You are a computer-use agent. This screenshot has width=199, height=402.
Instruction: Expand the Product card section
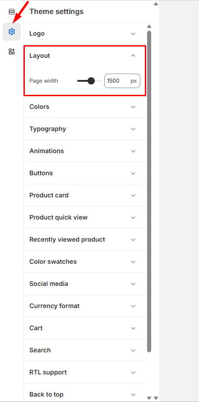coord(85,196)
